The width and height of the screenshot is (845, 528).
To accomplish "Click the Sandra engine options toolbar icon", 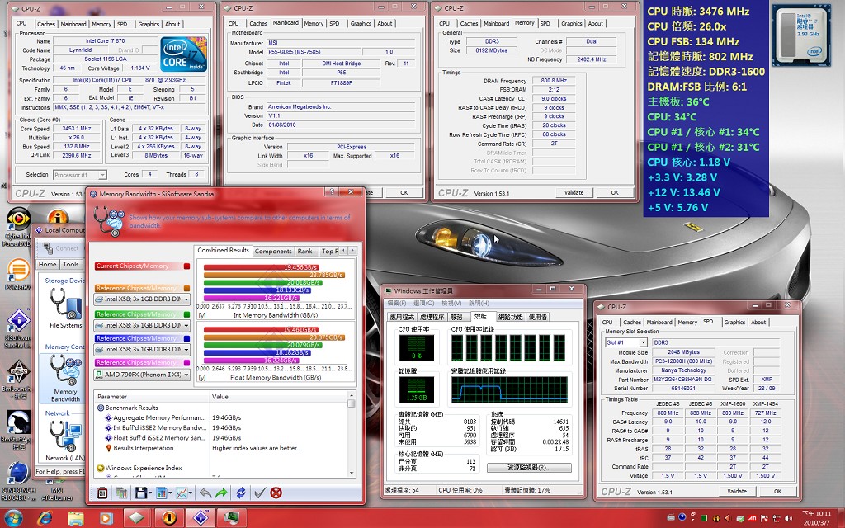I will click(x=102, y=493).
